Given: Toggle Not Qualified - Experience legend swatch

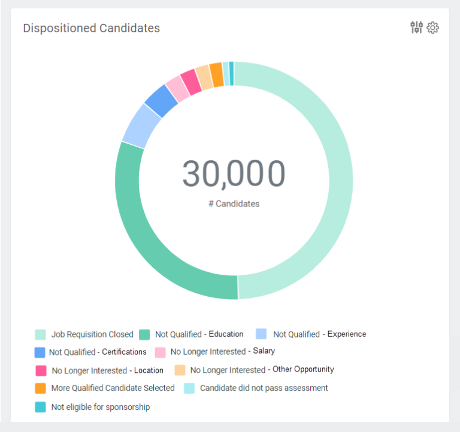Looking at the screenshot, I should pyautogui.click(x=261, y=334).
